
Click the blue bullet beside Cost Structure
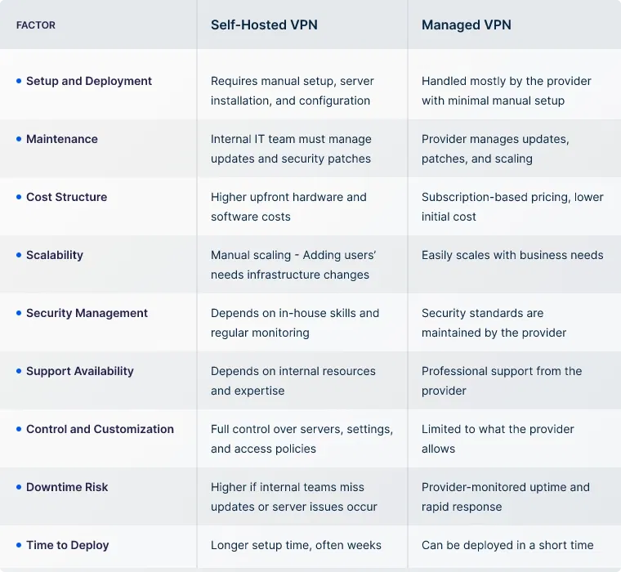19,197
